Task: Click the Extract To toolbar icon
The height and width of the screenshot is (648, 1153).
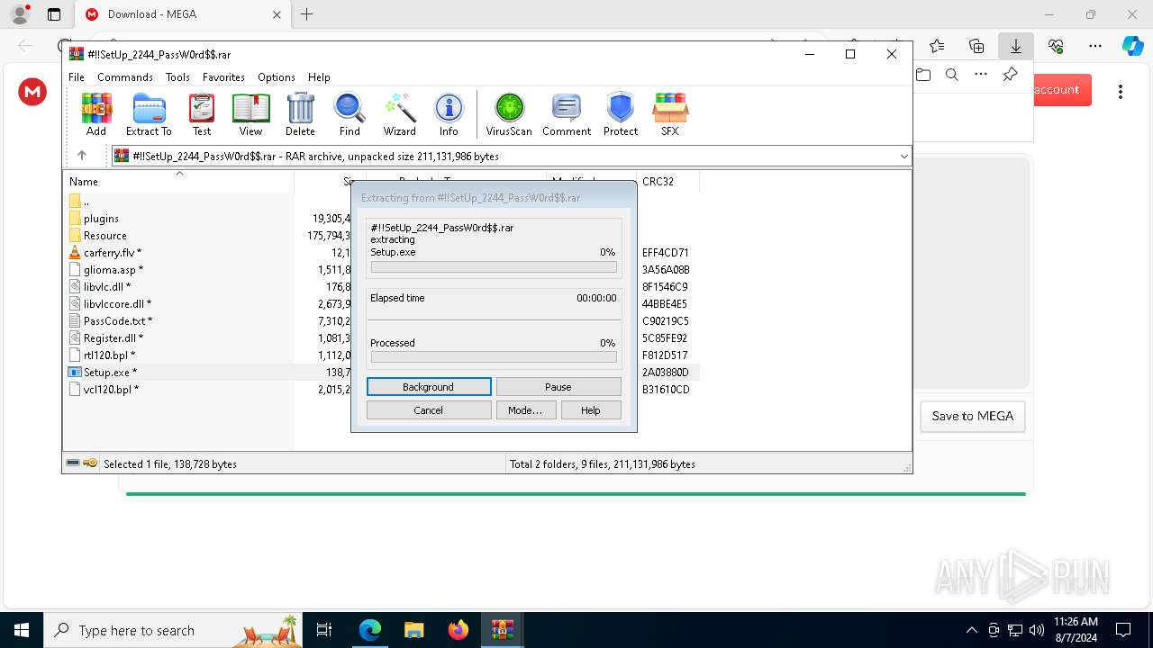Action: pyautogui.click(x=149, y=114)
